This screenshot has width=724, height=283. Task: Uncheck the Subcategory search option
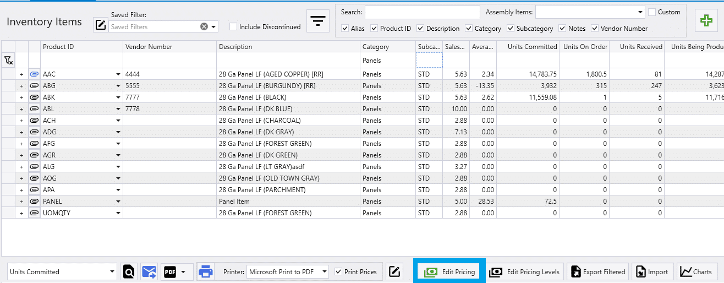click(511, 28)
